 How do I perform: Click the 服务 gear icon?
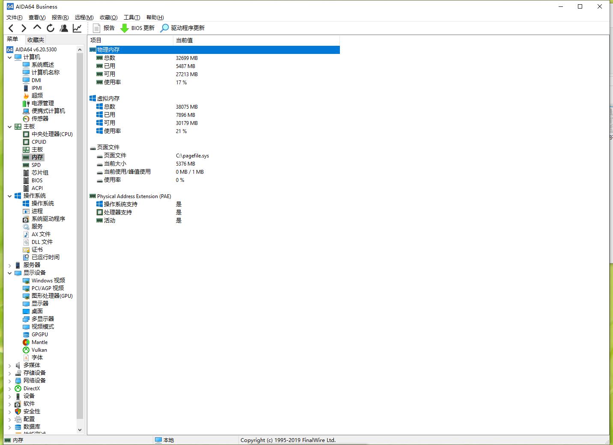[26, 226]
